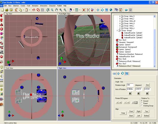The image size is (158, 124).
Task: Click the Snap align button
Action: (x=123, y=113)
